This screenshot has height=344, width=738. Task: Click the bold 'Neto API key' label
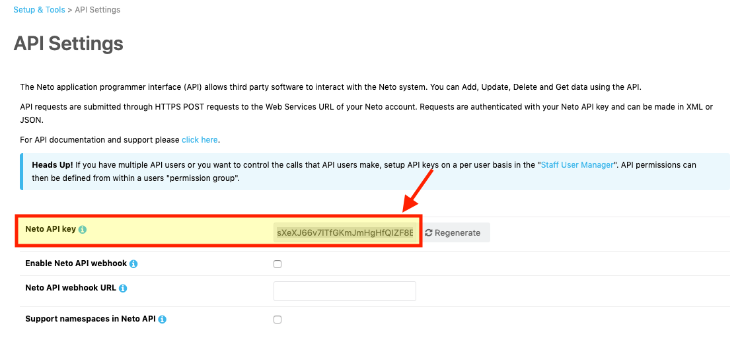point(50,229)
